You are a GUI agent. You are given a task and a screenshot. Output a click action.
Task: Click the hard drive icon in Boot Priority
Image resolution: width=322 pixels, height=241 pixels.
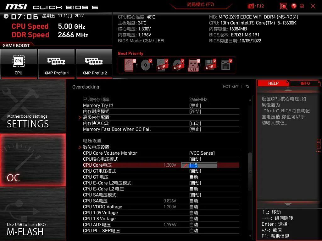tap(129, 64)
